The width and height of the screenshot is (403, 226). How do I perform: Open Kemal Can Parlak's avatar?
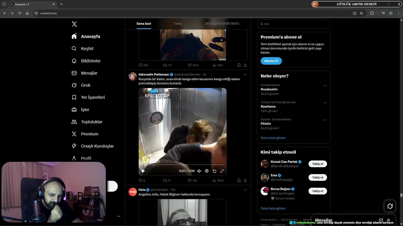265,164
